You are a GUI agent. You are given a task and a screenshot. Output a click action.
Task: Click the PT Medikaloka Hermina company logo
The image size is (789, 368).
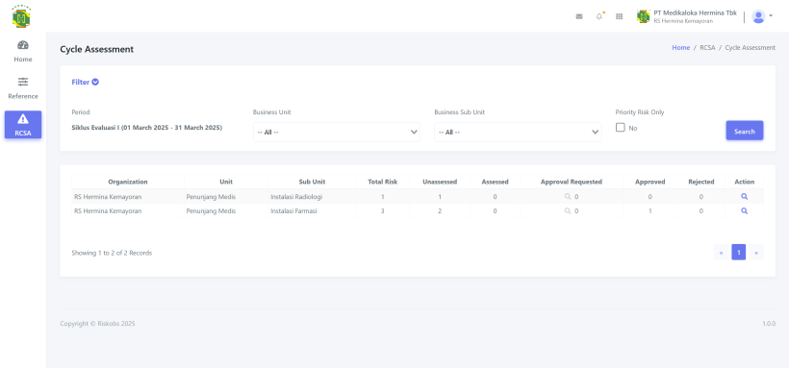[x=643, y=16]
